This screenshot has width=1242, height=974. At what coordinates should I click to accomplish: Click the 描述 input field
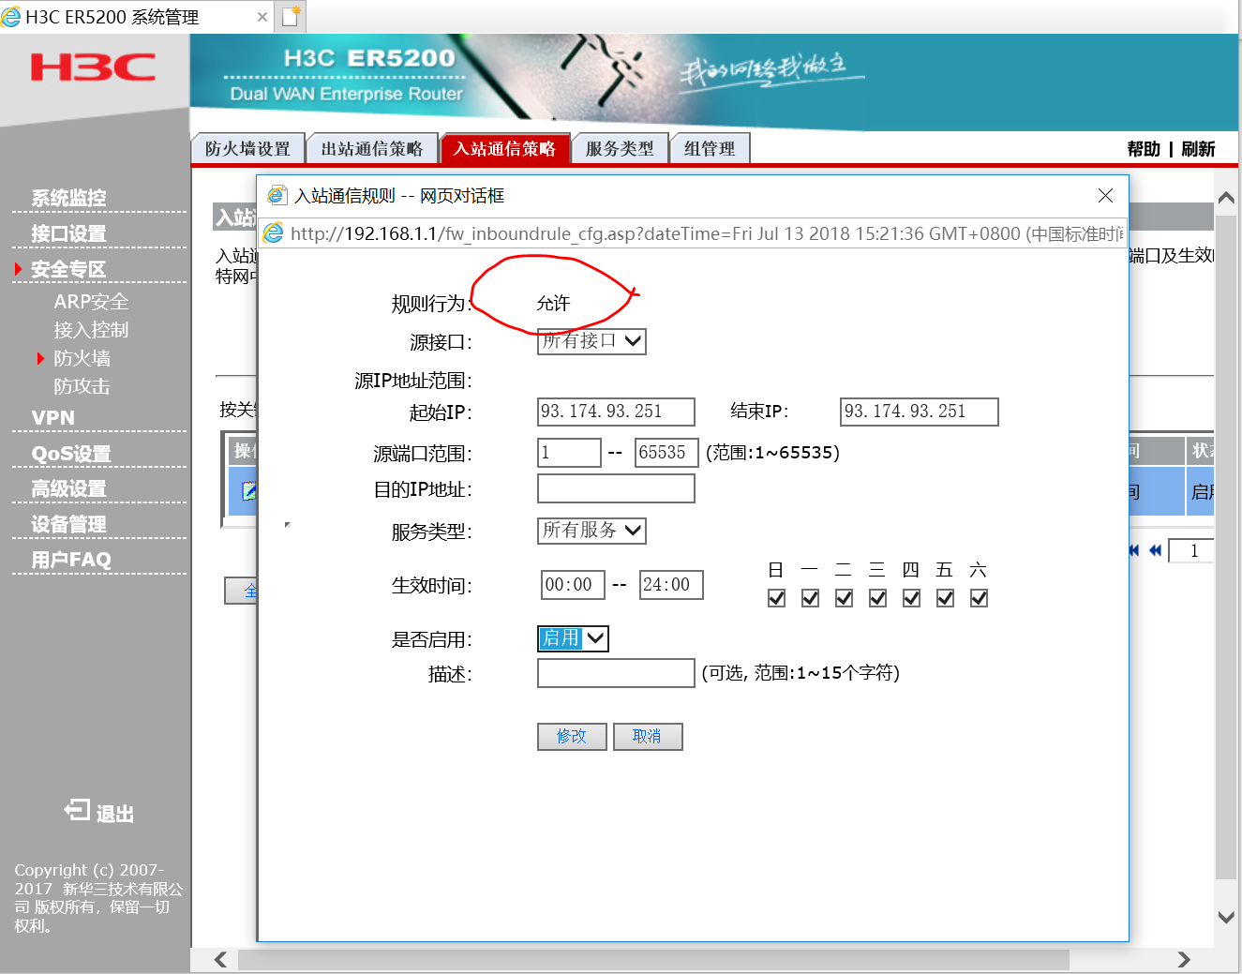(x=616, y=673)
